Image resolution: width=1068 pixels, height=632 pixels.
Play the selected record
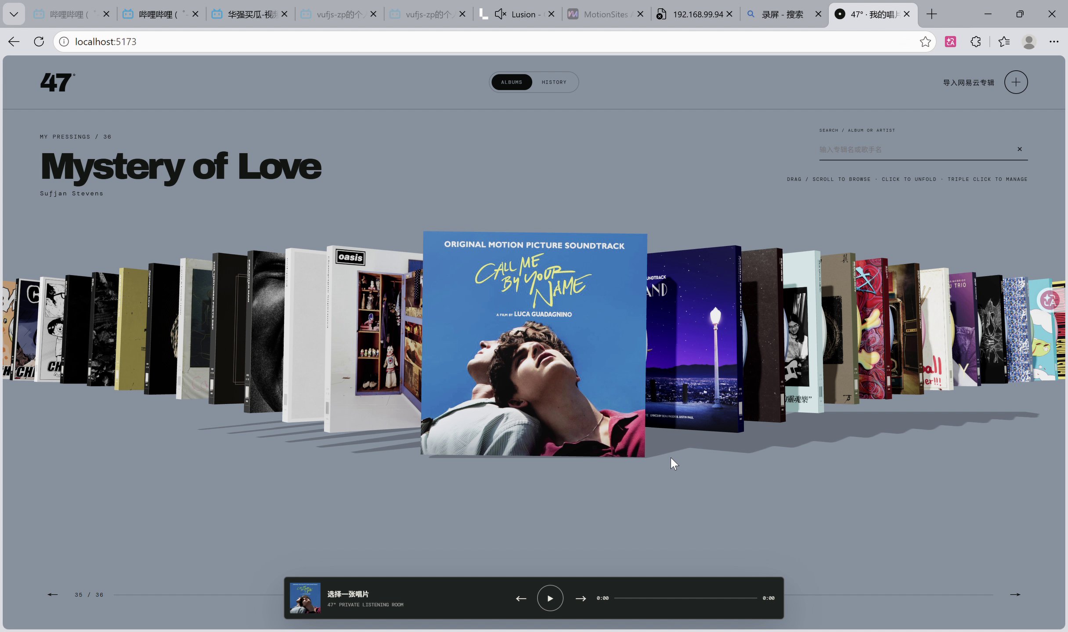point(550,598)
